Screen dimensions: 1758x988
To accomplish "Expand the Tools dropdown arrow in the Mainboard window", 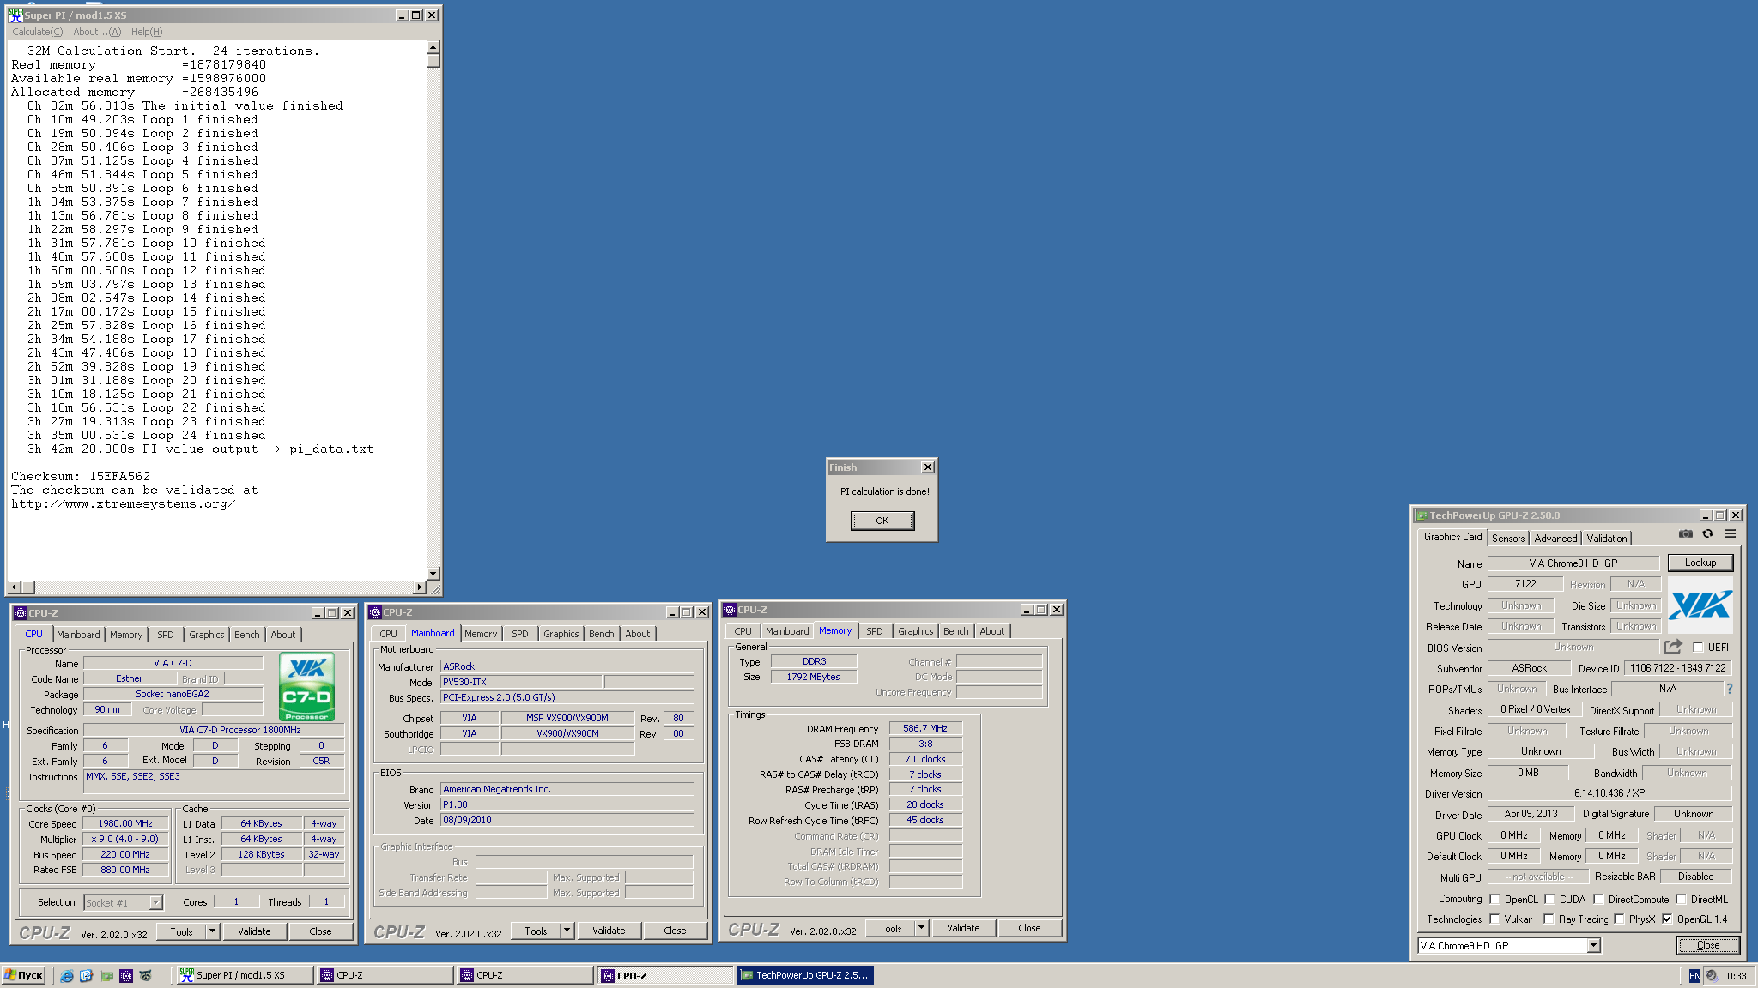I will click(567, 931).
